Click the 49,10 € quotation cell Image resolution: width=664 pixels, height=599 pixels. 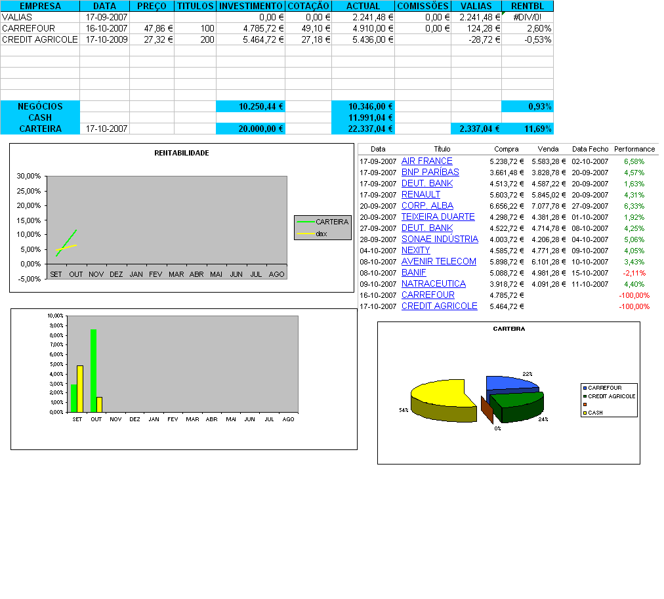308,28
